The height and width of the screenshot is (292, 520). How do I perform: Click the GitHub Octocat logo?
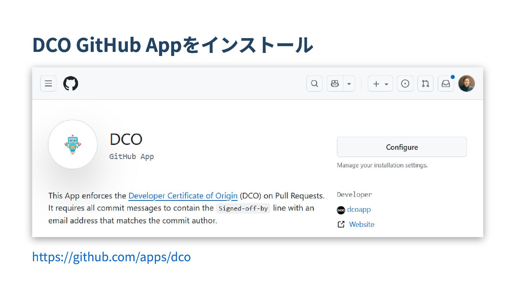coord(71,83)
